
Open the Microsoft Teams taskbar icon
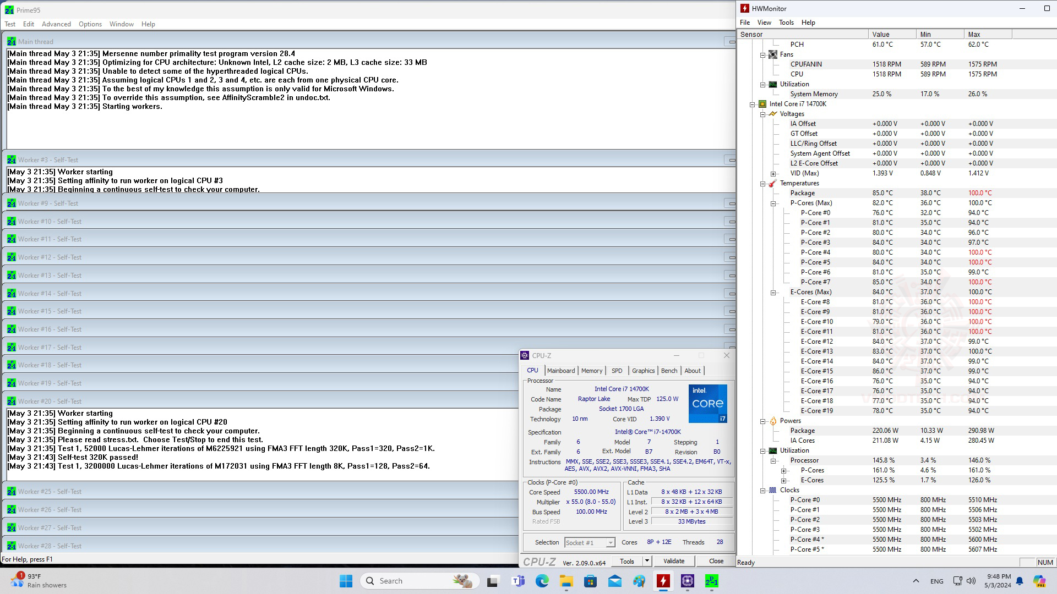click(518, 581)
